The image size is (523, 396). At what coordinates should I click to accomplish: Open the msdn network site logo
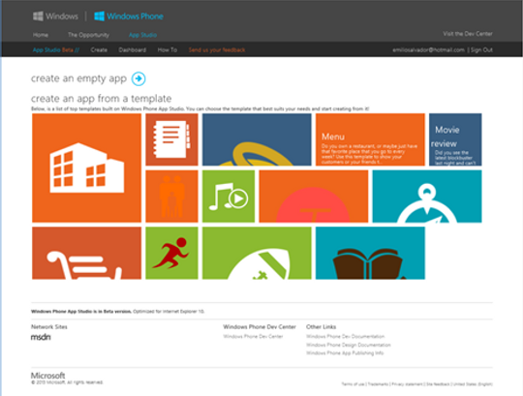[x=41, y=337]
